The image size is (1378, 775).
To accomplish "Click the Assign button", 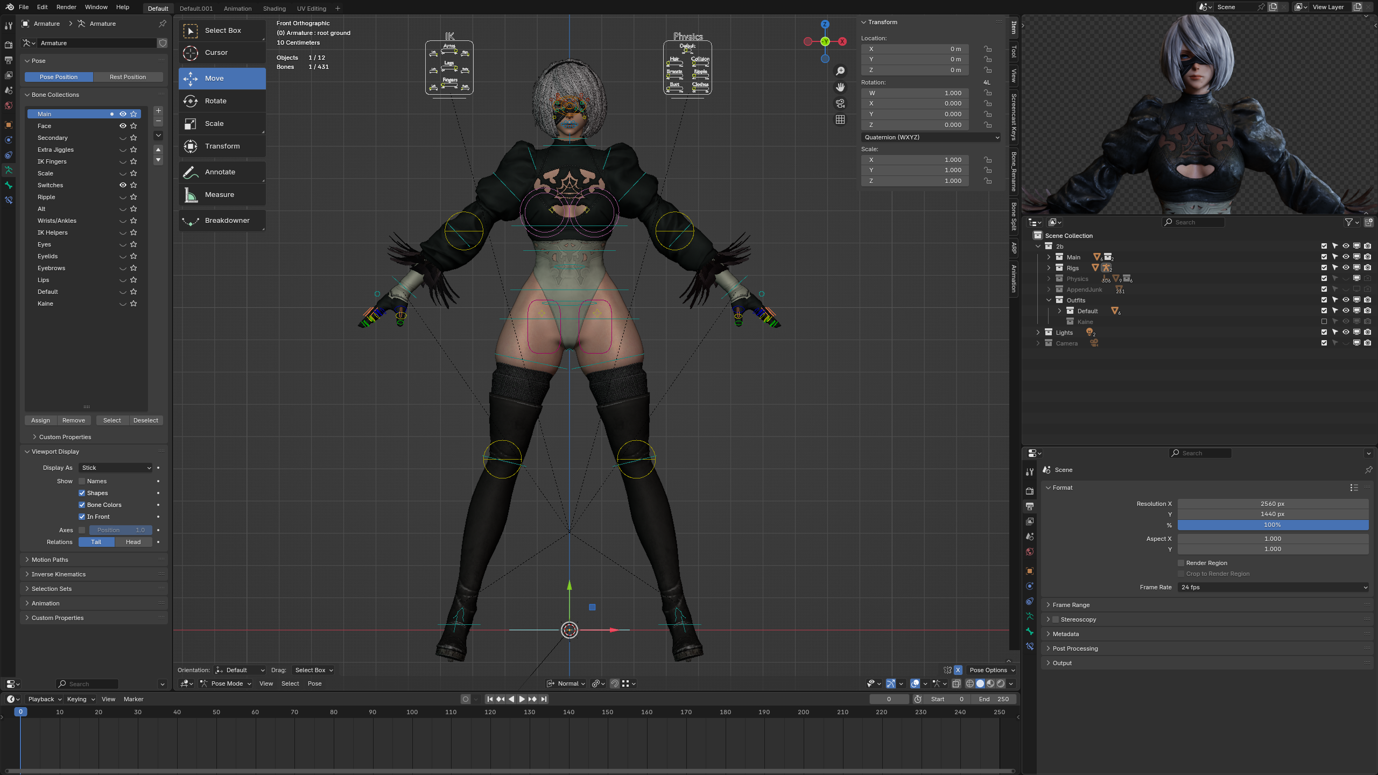I will coord(40,420).
